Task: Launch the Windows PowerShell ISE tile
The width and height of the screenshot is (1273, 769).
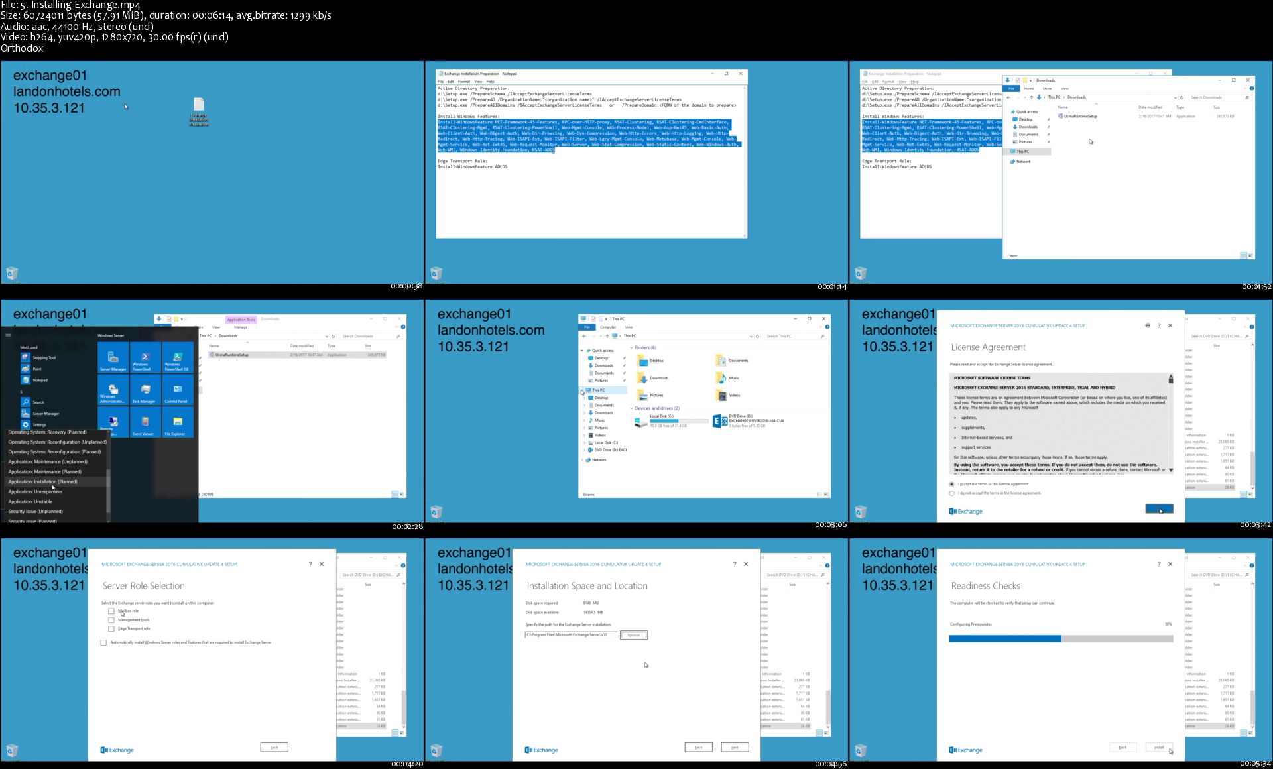Action: (x=178, y=357)
